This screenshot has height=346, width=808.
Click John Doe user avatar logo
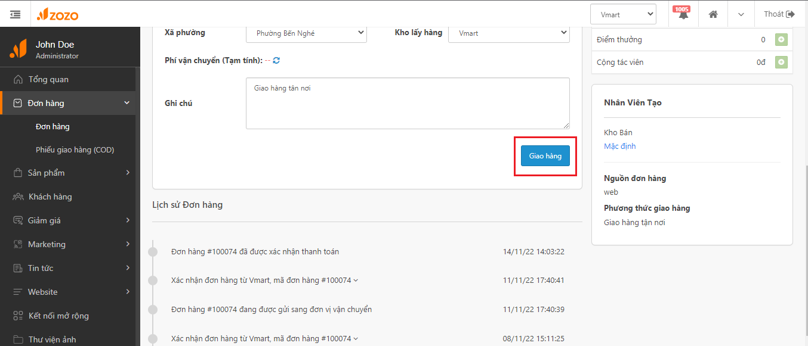tap(18, 49)
